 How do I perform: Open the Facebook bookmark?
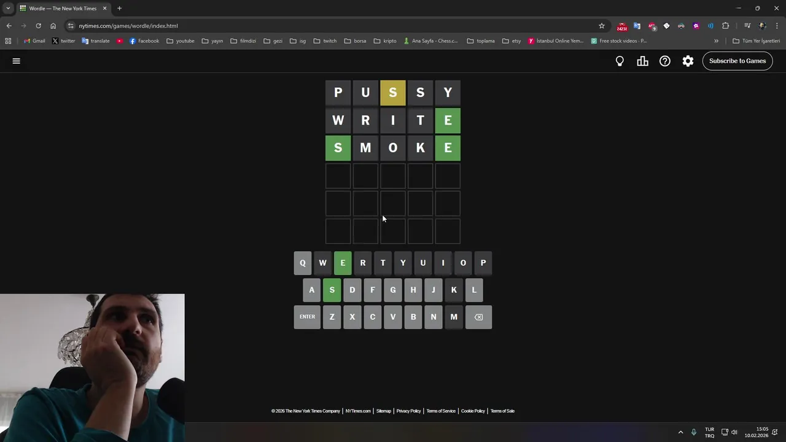(144, 41)
